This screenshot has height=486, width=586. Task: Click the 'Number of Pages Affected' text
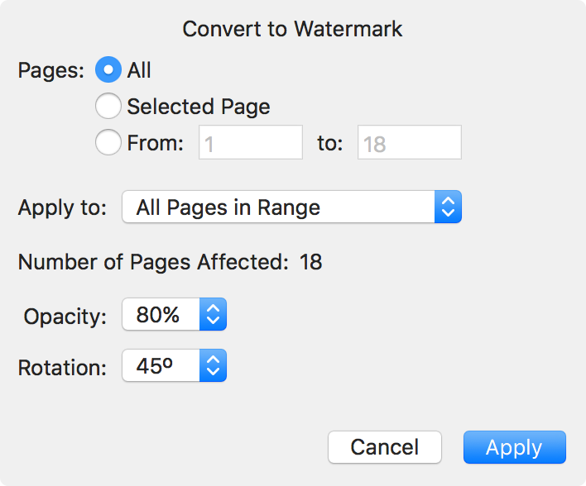coord(153,263)
